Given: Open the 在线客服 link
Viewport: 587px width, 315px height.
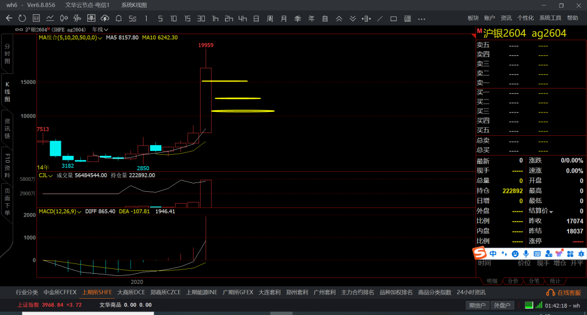Looking at the screenshot, I should pos(569,293).
